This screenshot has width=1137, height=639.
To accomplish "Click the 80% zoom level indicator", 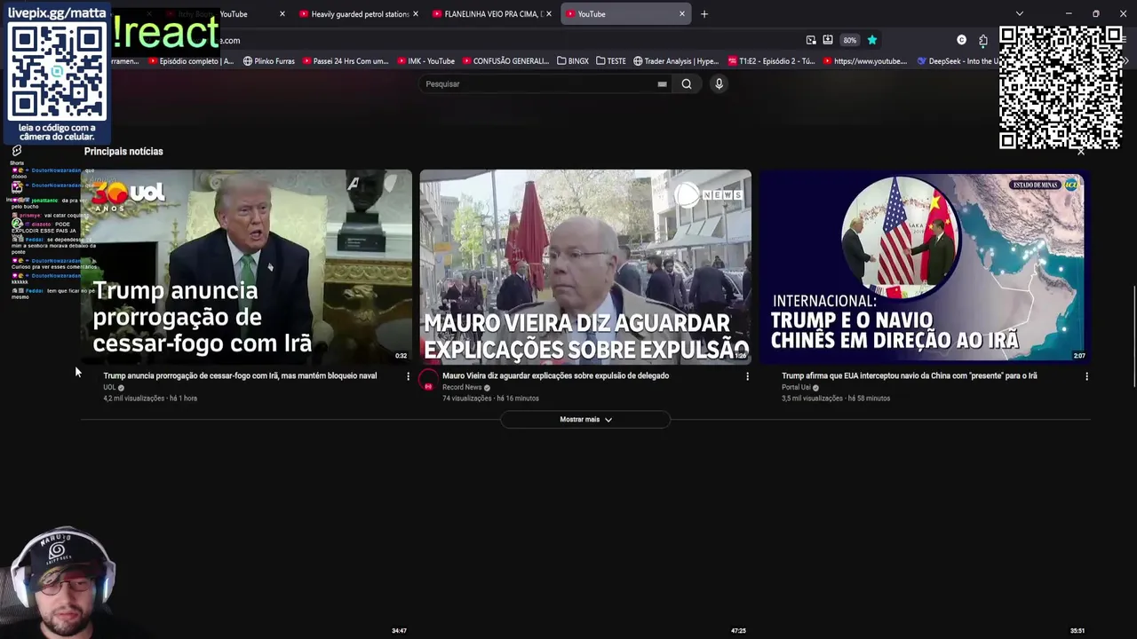I will pos(850,40).
